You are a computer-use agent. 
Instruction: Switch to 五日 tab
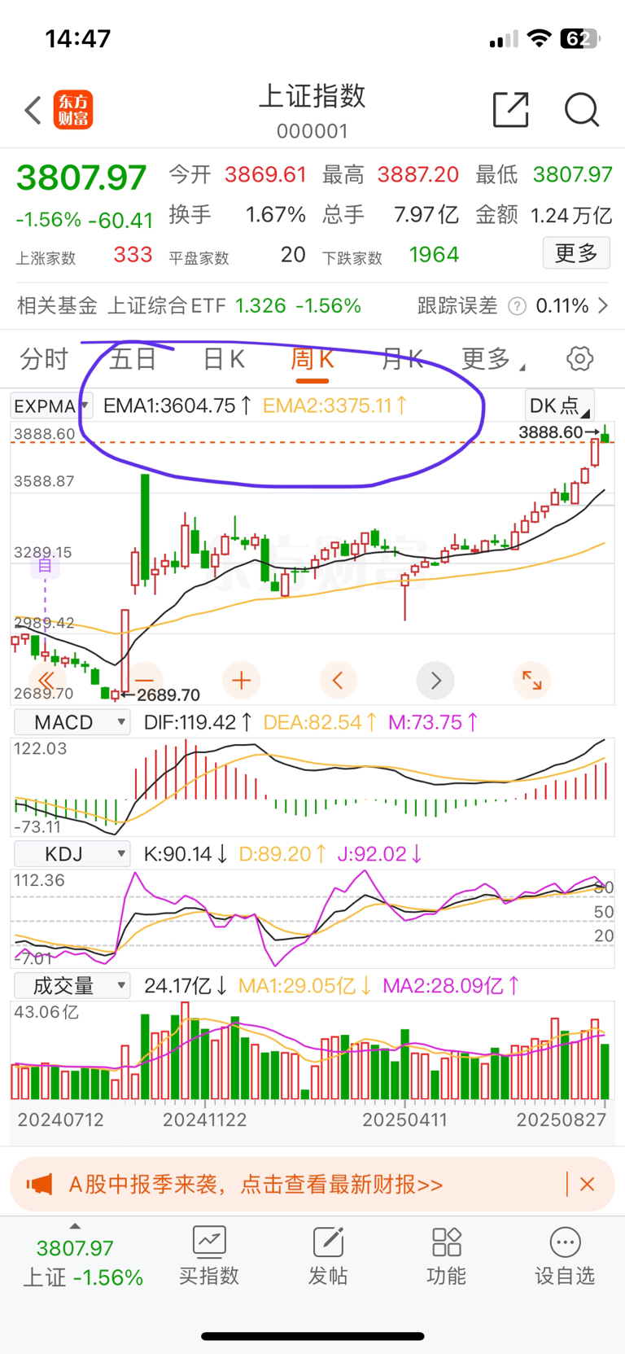(133, 358)
